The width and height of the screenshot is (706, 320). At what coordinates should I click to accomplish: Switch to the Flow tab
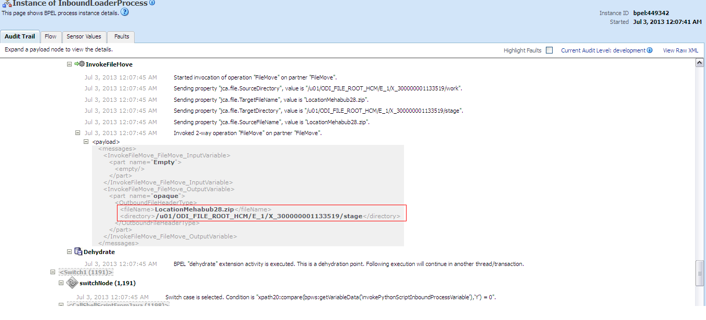click(50, 36)
